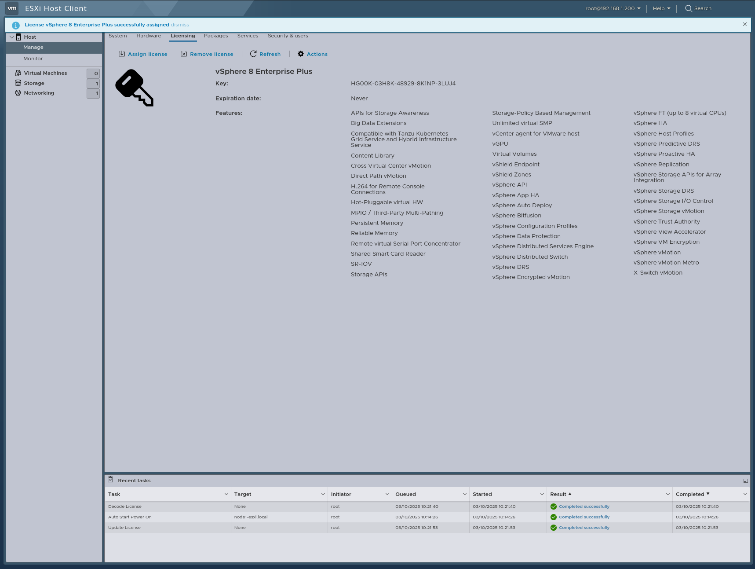Screen dimensions: 755x569
Task: Open the Help dropdown
Action: point(661,8)
